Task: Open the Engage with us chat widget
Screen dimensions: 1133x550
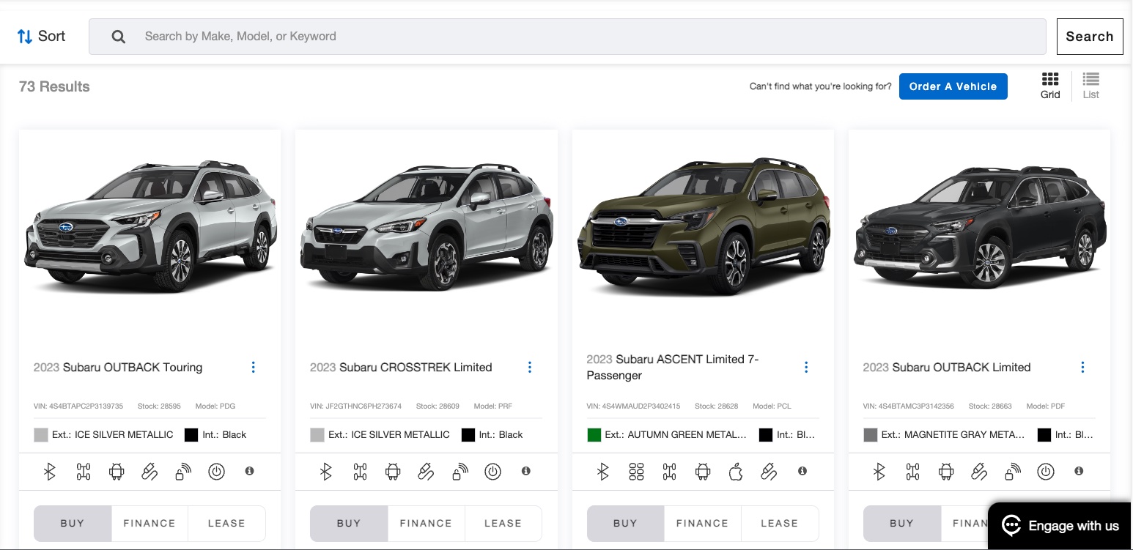Action: [x=1060, y=525]
